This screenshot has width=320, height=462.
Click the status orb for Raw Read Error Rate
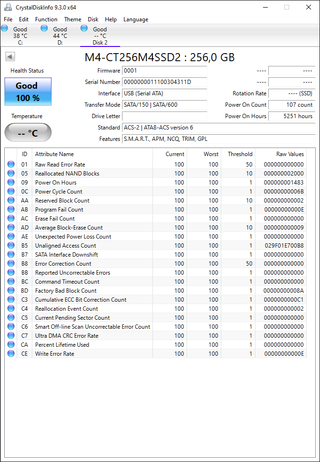point(11,165)
